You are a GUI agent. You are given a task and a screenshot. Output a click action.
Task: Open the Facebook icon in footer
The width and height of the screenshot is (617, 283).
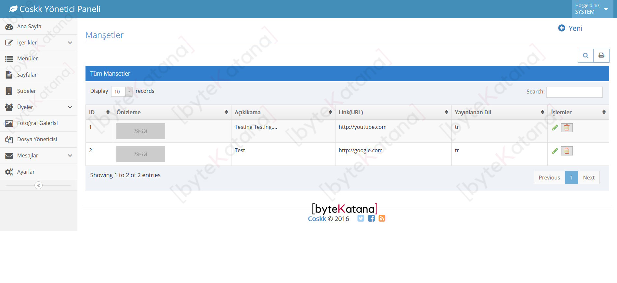pyautogui.click(x=371, y=218)
